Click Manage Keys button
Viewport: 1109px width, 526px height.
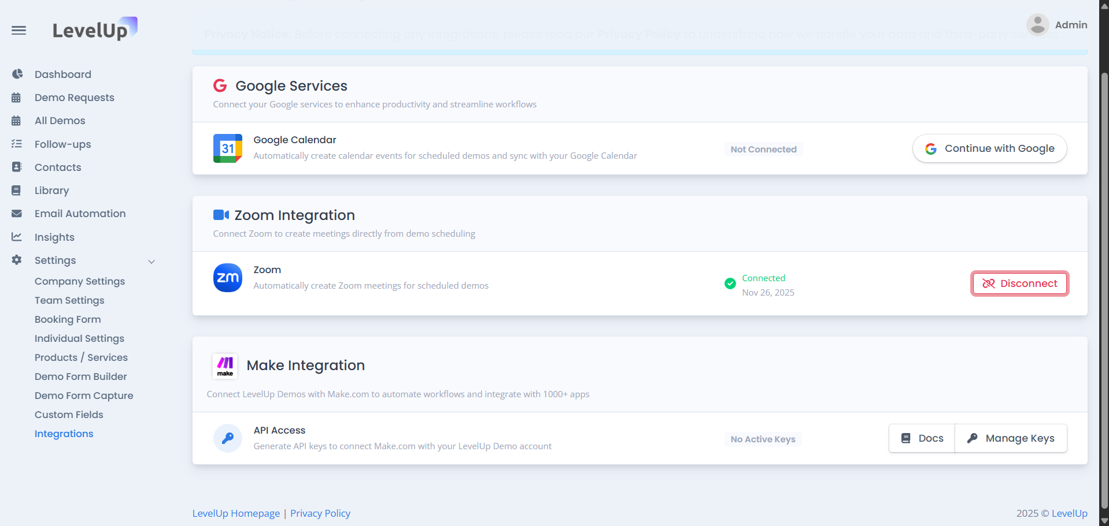(1011, 438)
